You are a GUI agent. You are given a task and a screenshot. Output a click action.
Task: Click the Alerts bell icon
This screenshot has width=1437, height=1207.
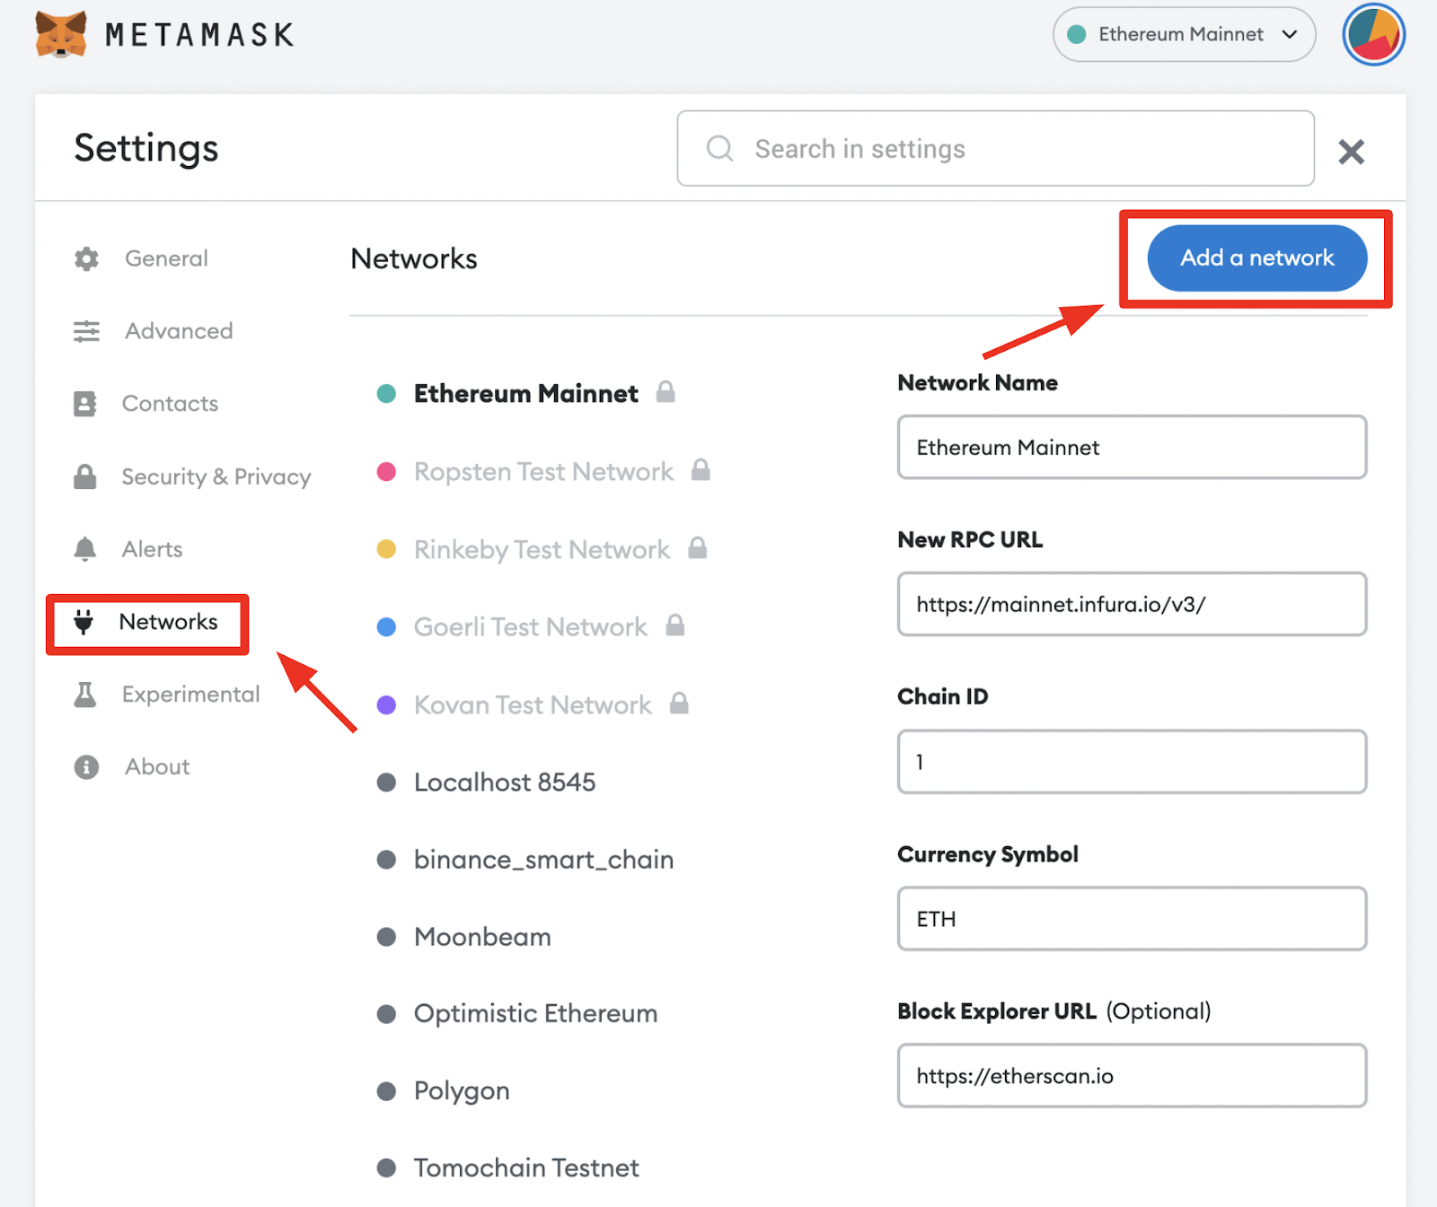click(x=84, y=548)
